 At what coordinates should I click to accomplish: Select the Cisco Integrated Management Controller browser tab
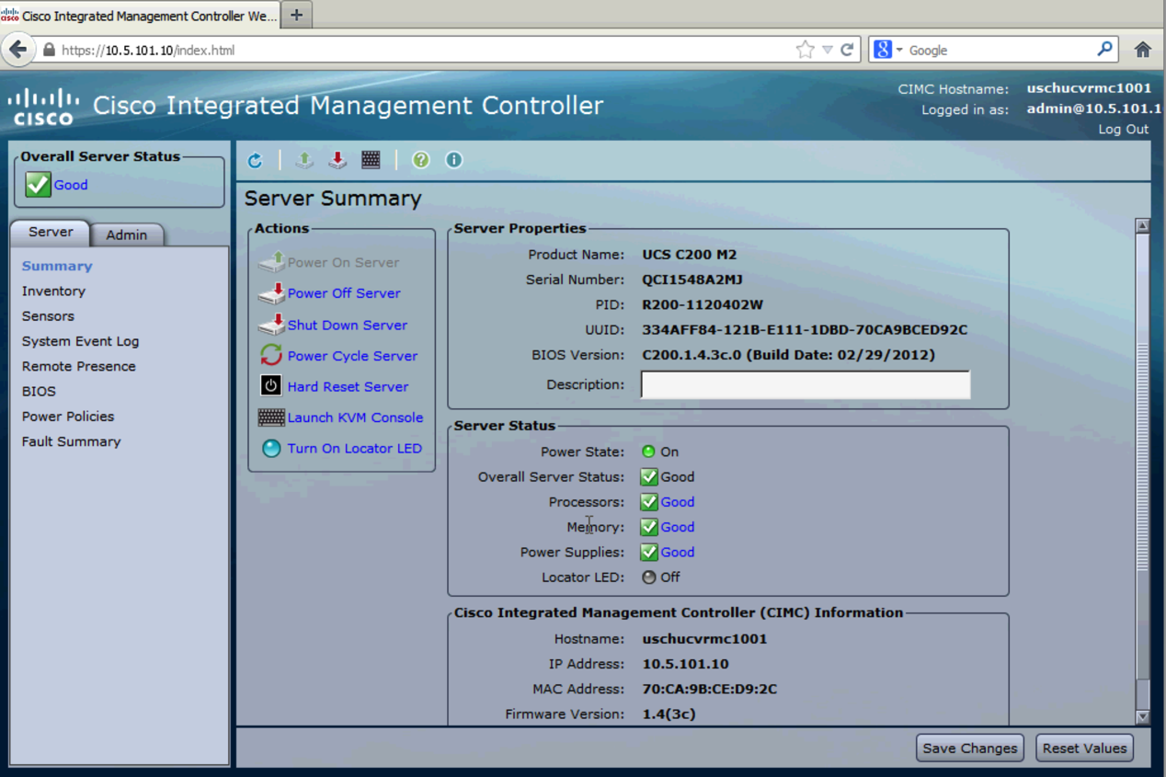(141, 16)
